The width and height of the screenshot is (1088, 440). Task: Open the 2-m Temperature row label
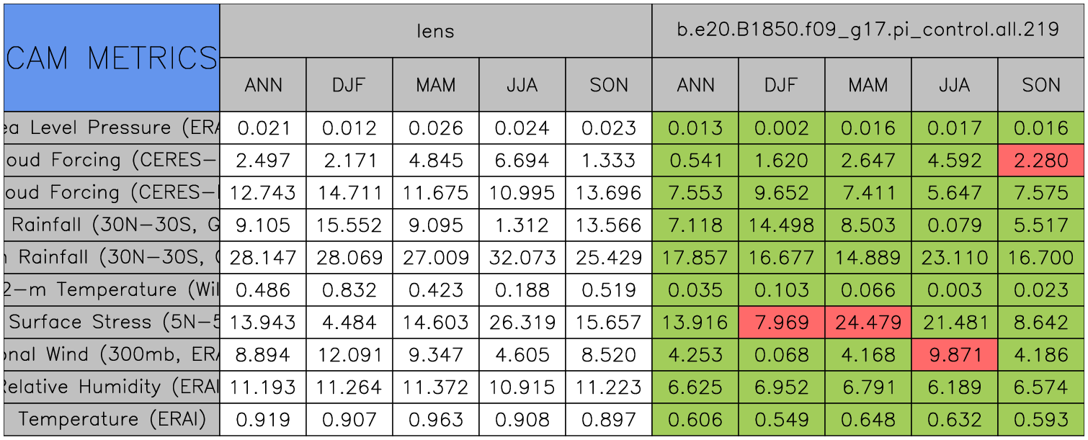coord(112,289)
